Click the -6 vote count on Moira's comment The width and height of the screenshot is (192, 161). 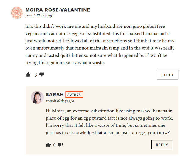pyautogui.click(x=35, y=75)
